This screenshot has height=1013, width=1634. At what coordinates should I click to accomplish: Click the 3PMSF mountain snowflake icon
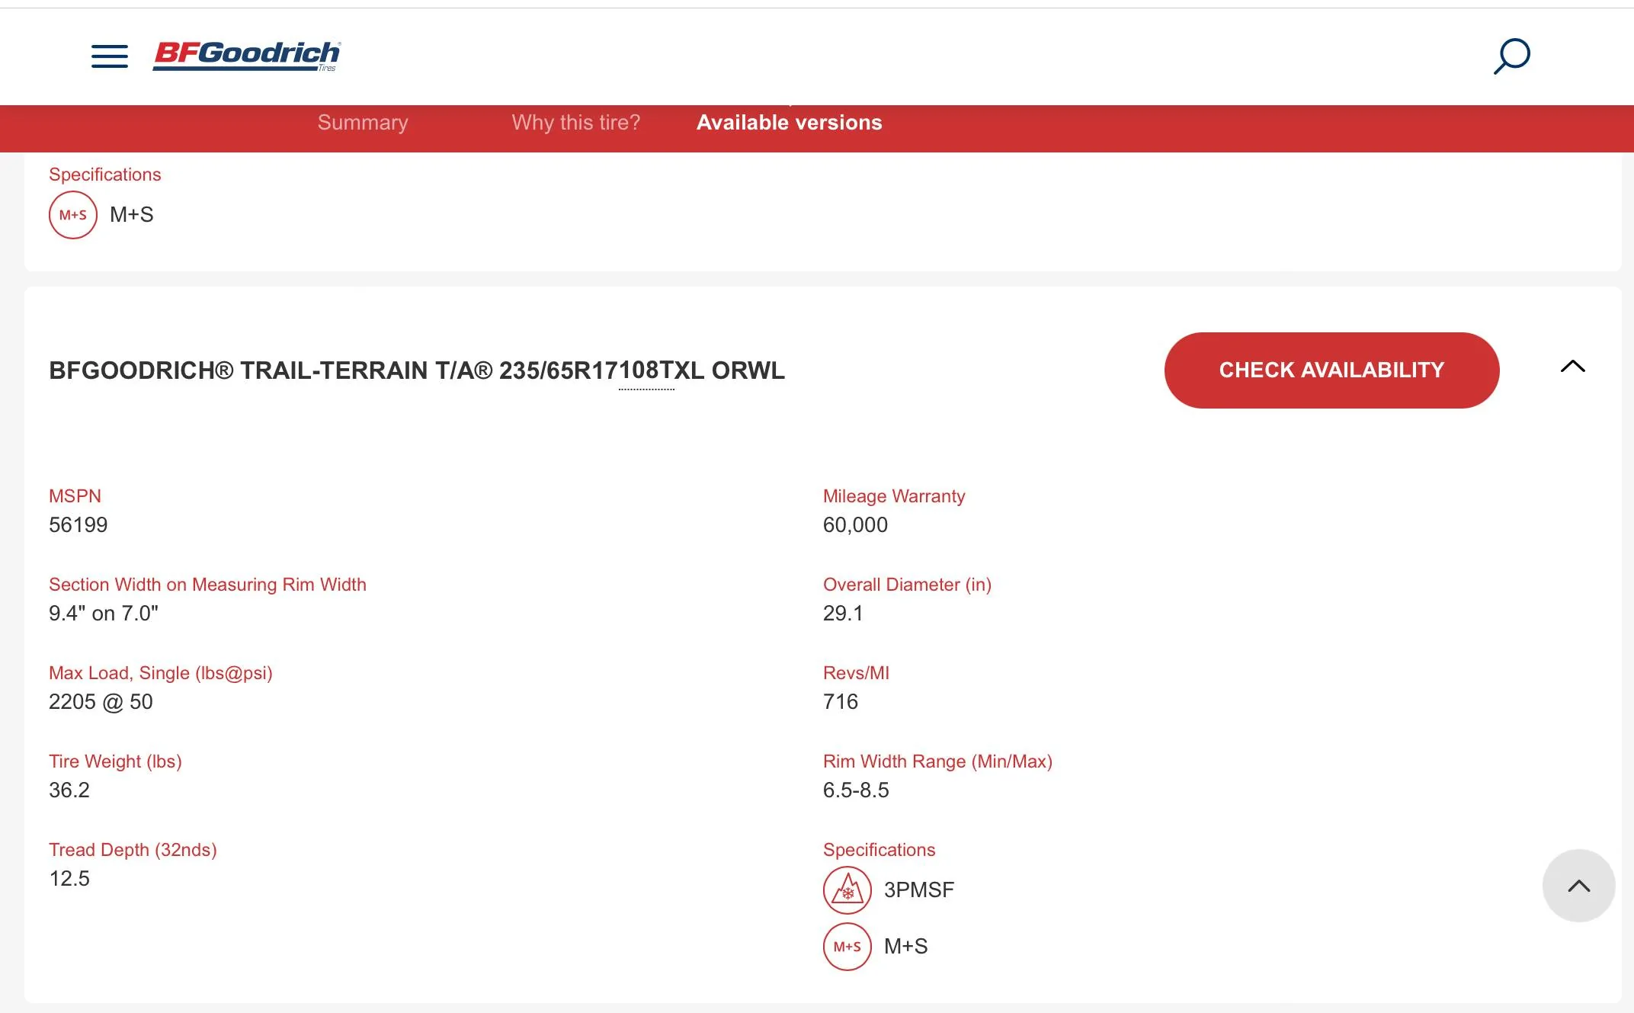click(x=847, y=890)
